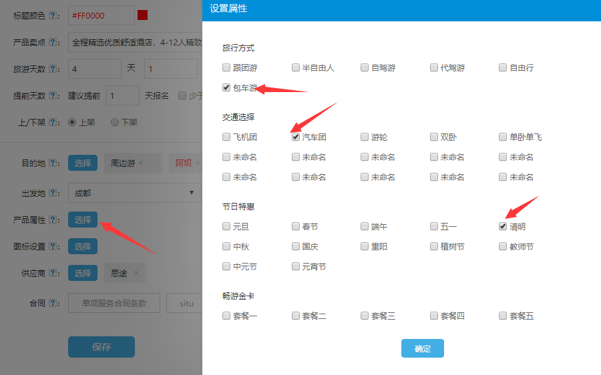
Task: Click the help icon beside 旅游天数
Action: pyautogui.click(x=53, y=69)
